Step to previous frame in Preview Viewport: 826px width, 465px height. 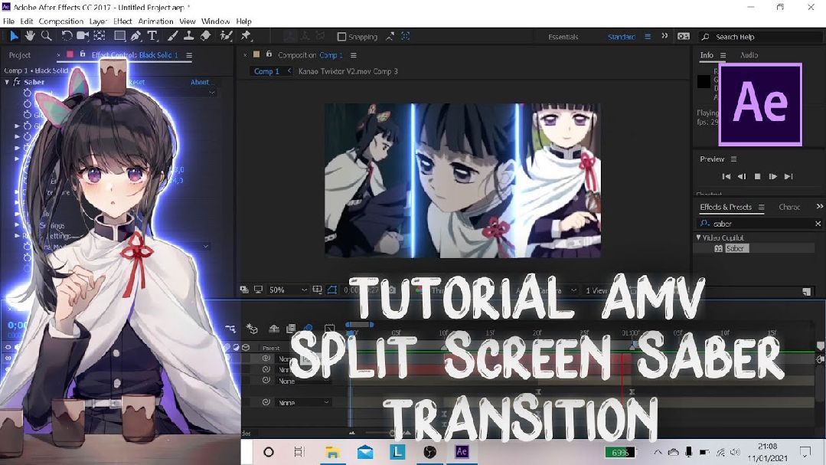(x=741, y=177)
